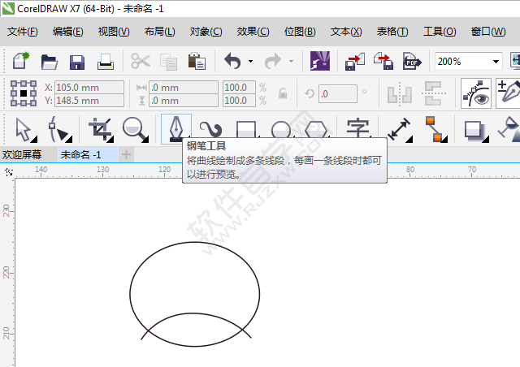
Task: Select the Ellipse tool
Action: 281,129
